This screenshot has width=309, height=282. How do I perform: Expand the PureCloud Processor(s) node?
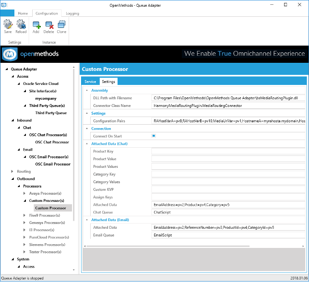(24, 237)
